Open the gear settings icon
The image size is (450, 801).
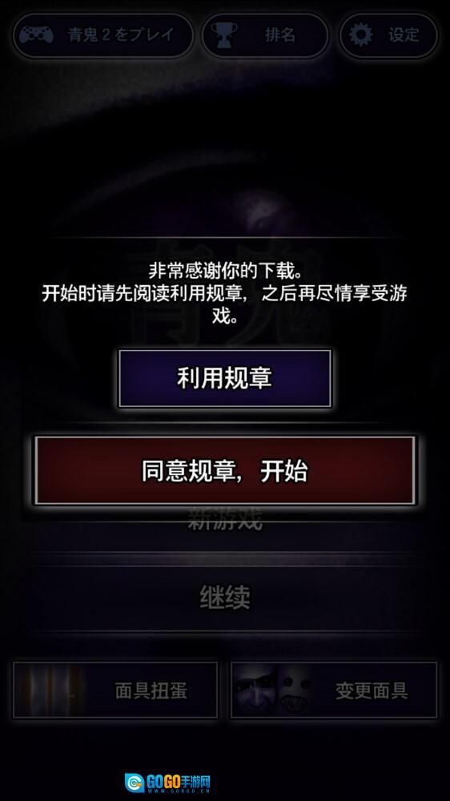tap(362, 34)
